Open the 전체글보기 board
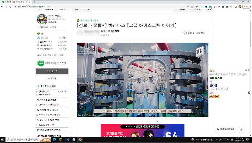252x143 pixels. (x=43, y=92)
